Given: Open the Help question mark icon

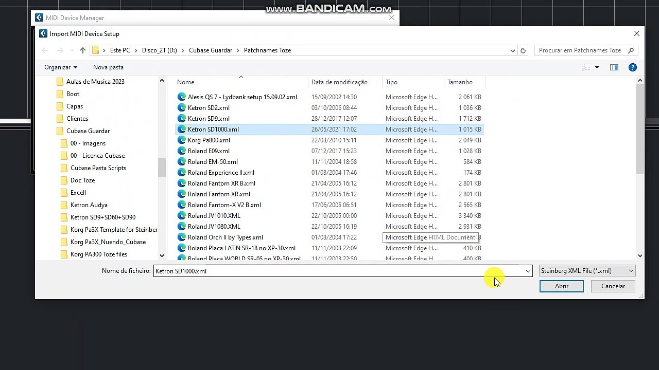Looking at the screenshot, I should pos(633,67).
